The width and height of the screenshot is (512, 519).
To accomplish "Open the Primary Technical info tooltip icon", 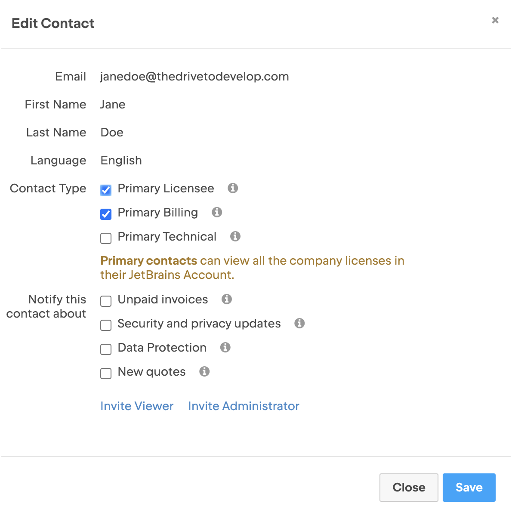I will point(235,236).
